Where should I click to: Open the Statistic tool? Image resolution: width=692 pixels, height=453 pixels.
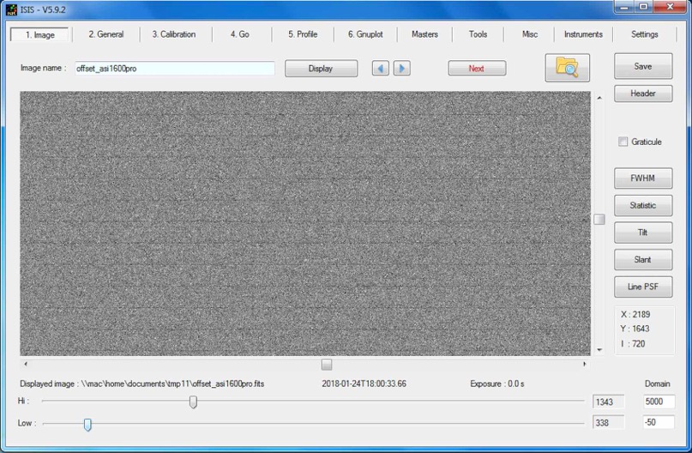coord(643,205)
